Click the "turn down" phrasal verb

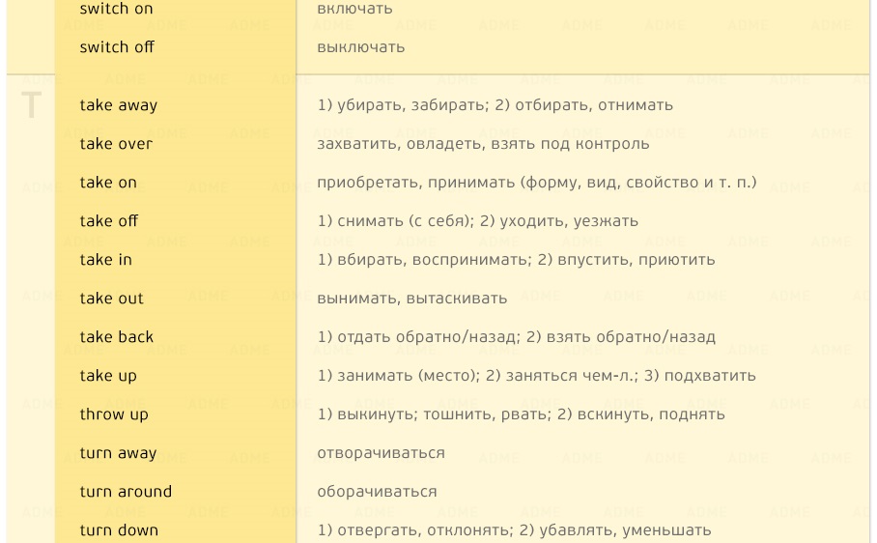pyautogui.click(x=119, y=530)
